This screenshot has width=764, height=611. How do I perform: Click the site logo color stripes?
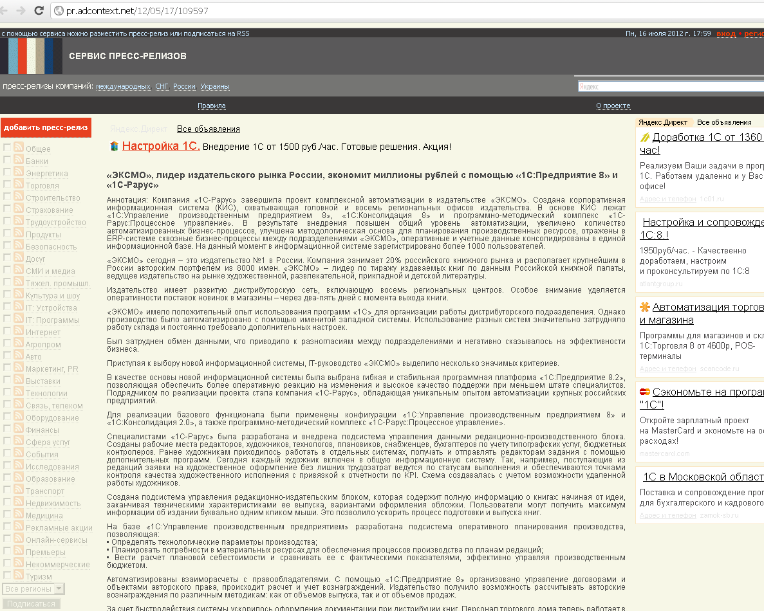pos(31,56)
